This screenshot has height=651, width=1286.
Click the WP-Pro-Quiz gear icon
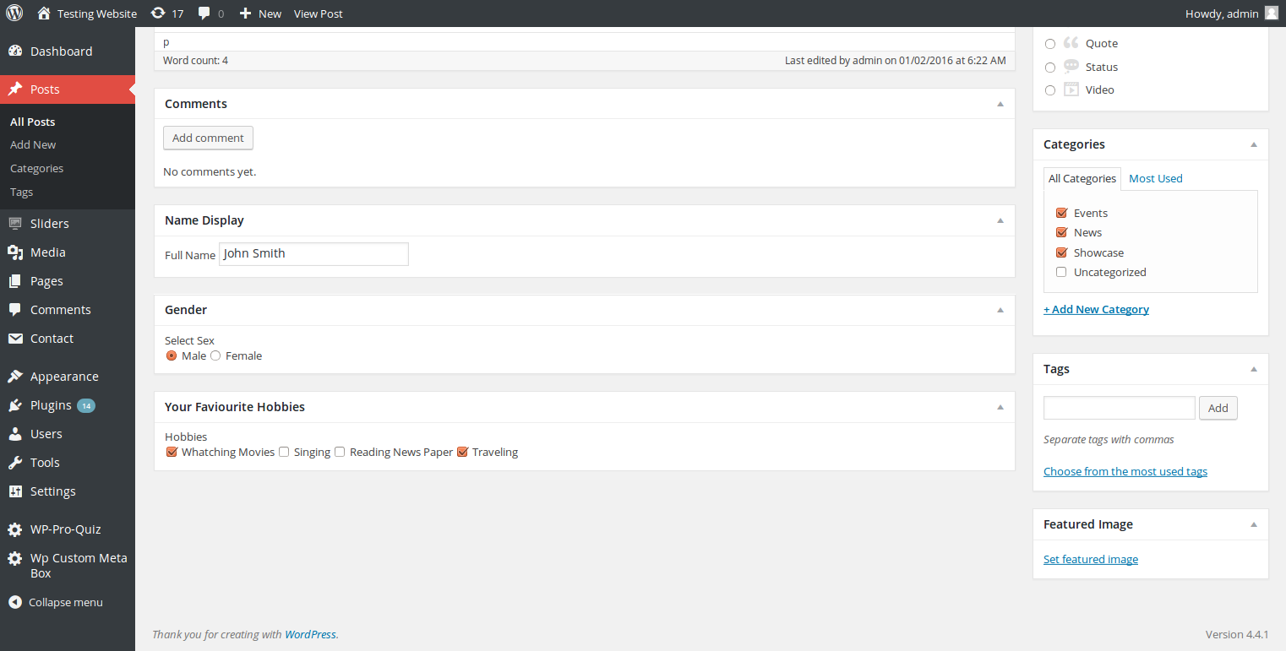pyautogui.click(x=15, y=529)
